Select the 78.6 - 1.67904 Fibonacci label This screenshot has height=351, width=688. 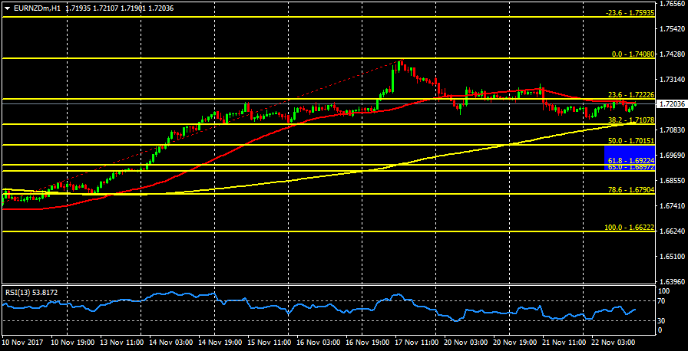pyautogui.click(x=630, y=190)
